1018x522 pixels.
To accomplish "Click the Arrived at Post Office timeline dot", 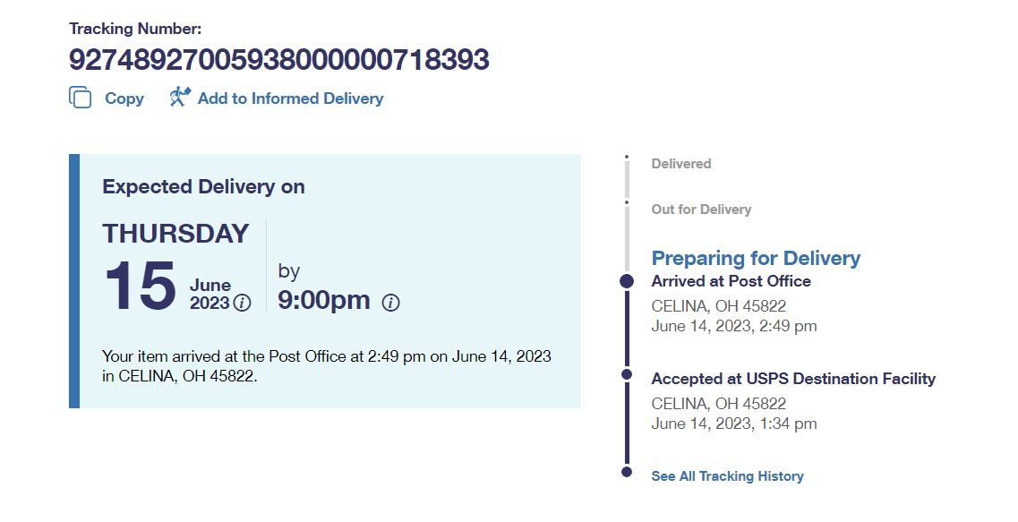I will (x=627, y=281).
